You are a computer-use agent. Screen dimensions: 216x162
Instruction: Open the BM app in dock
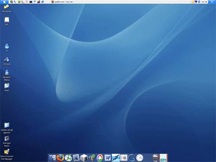click(x=163, y=158)
